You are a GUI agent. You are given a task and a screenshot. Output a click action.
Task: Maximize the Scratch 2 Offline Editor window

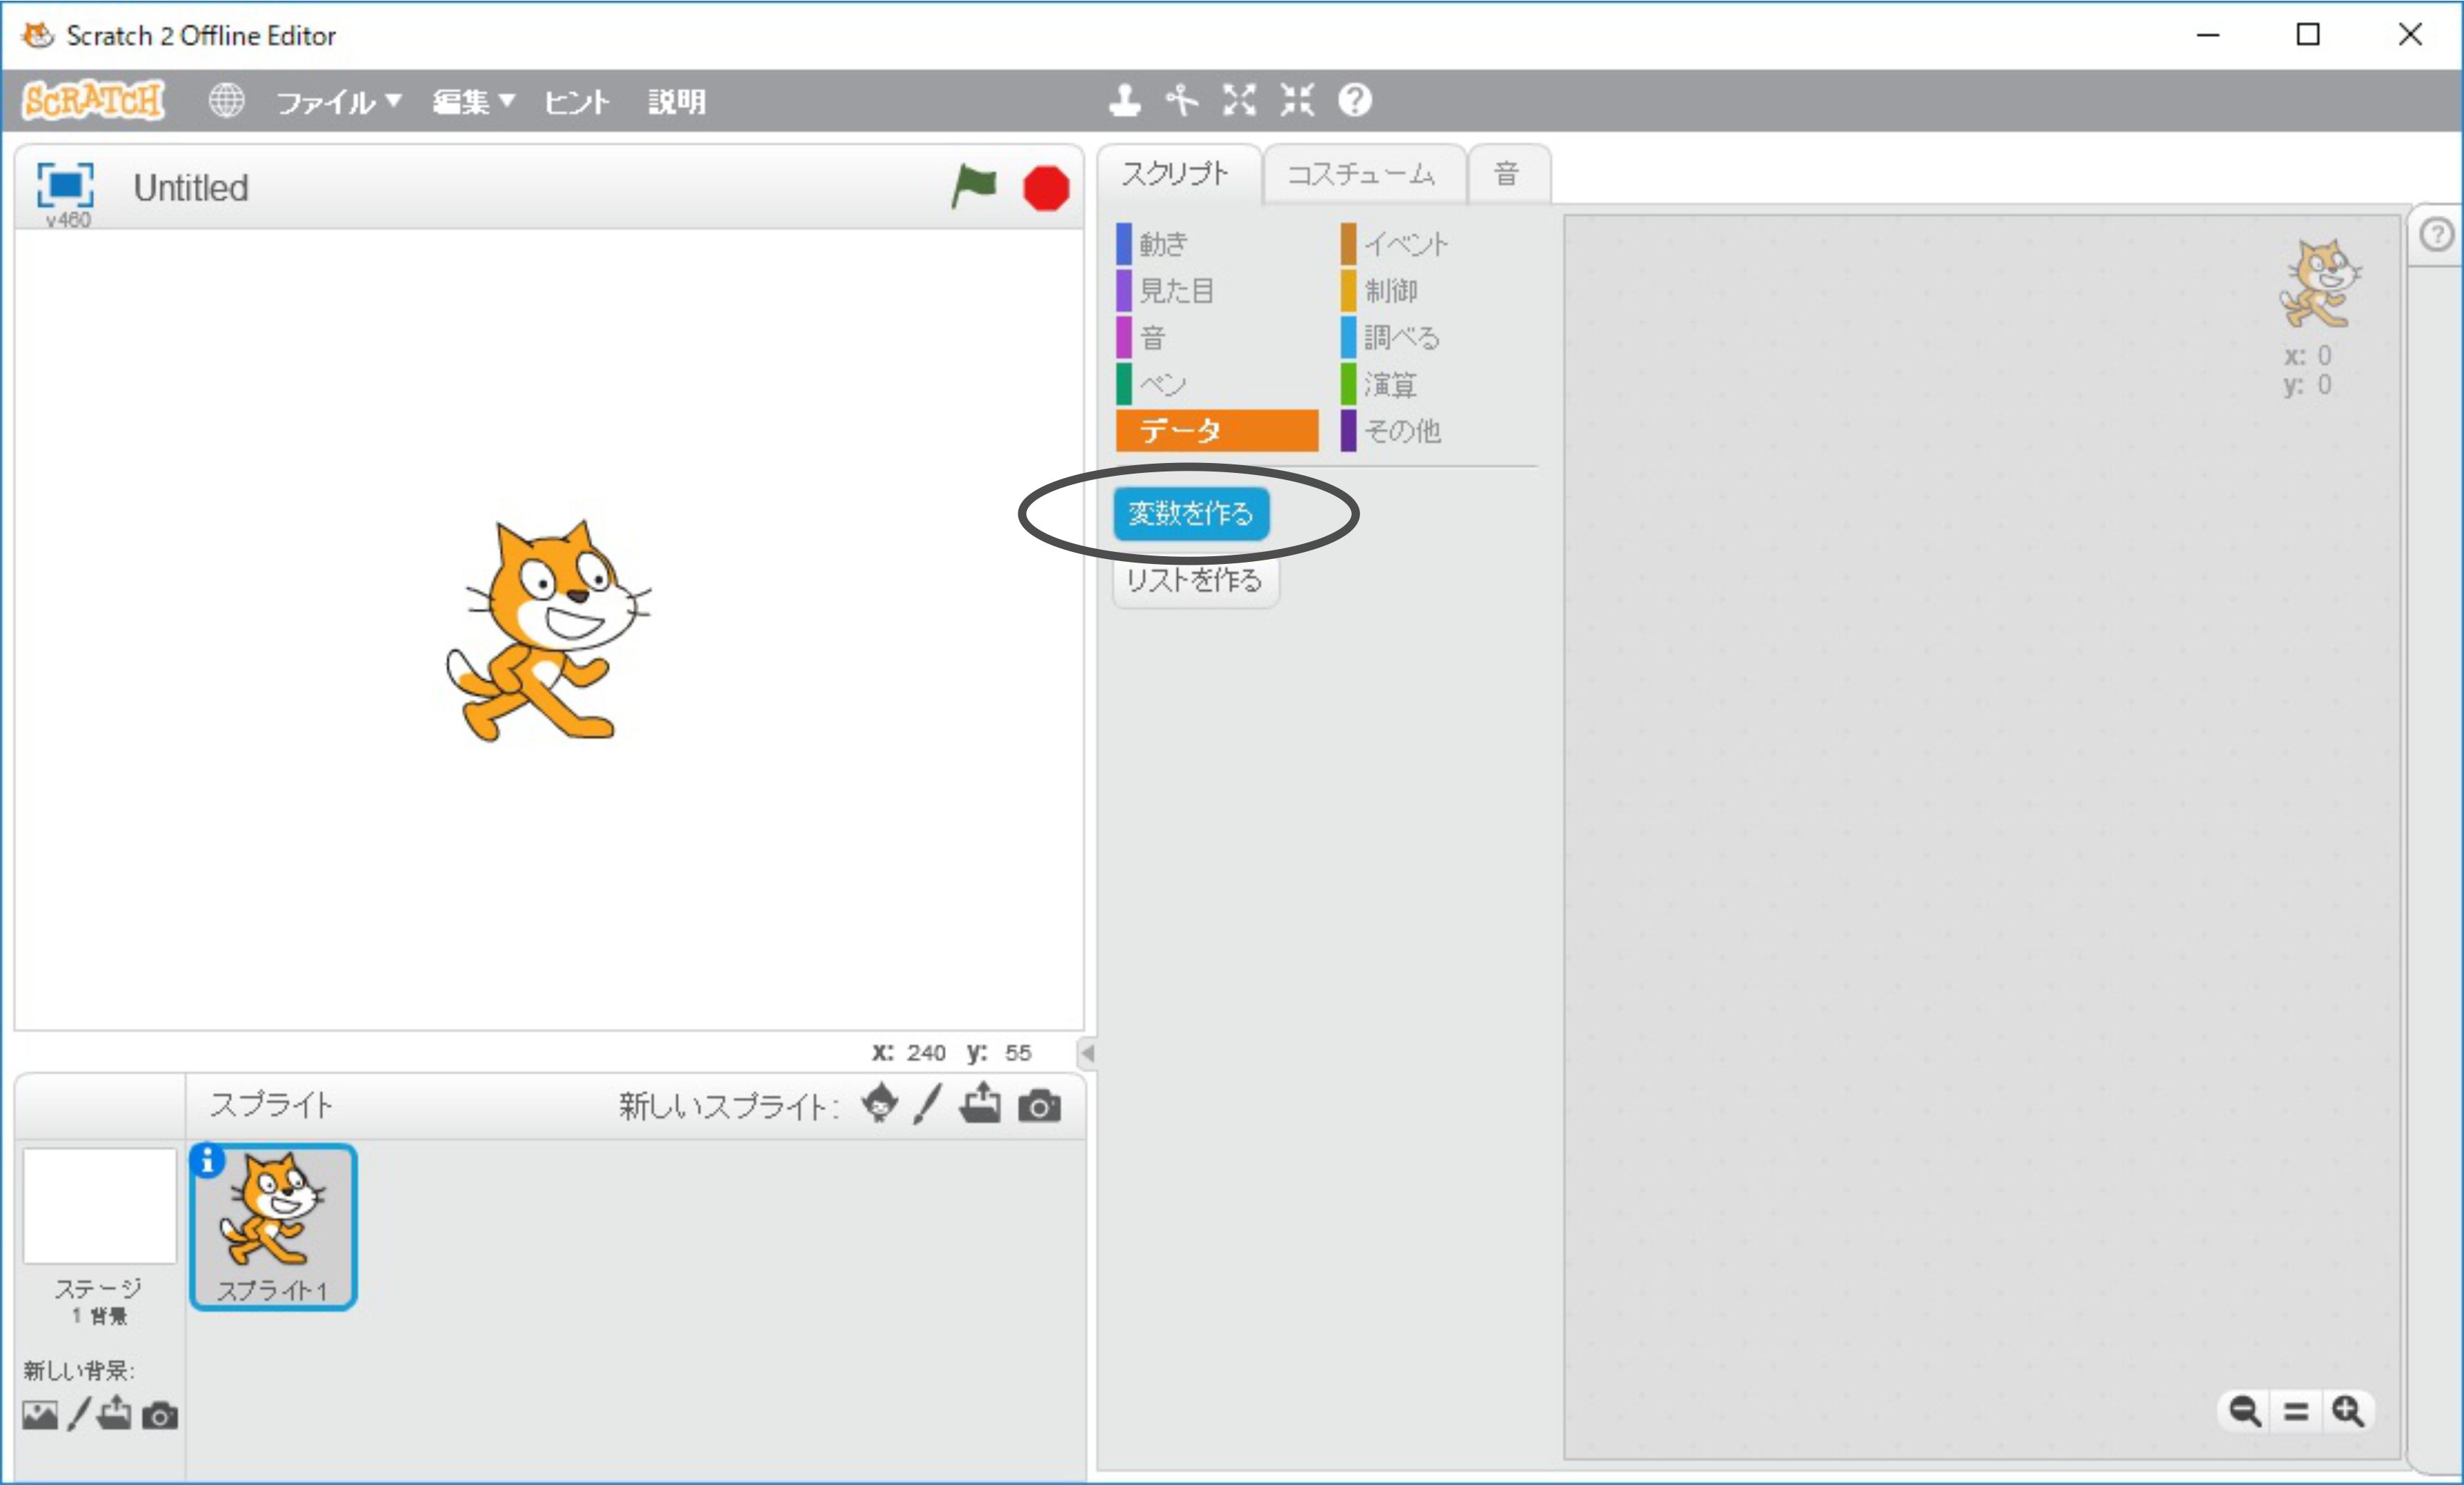[2308, 35]
